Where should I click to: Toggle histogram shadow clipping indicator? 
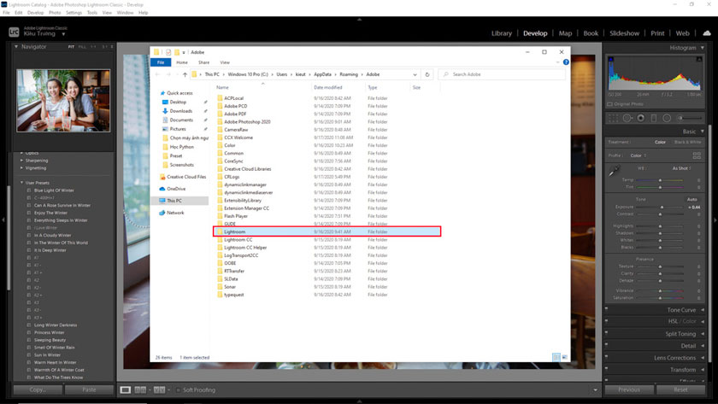[611, 60]
